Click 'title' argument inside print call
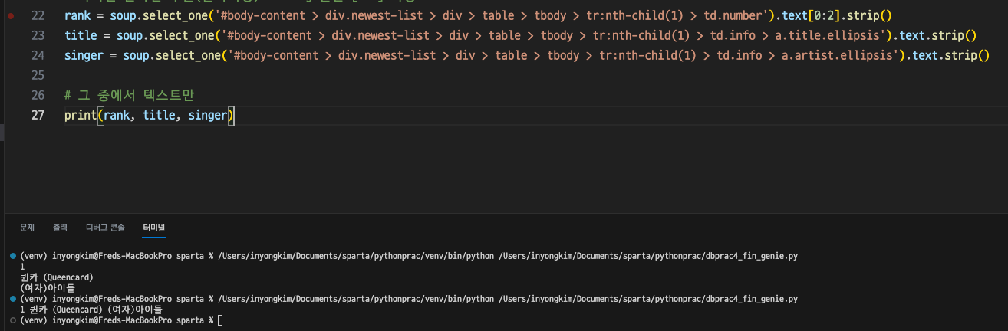The height and width of the screenshot is (331, 1008). click(x=159, y=115)
